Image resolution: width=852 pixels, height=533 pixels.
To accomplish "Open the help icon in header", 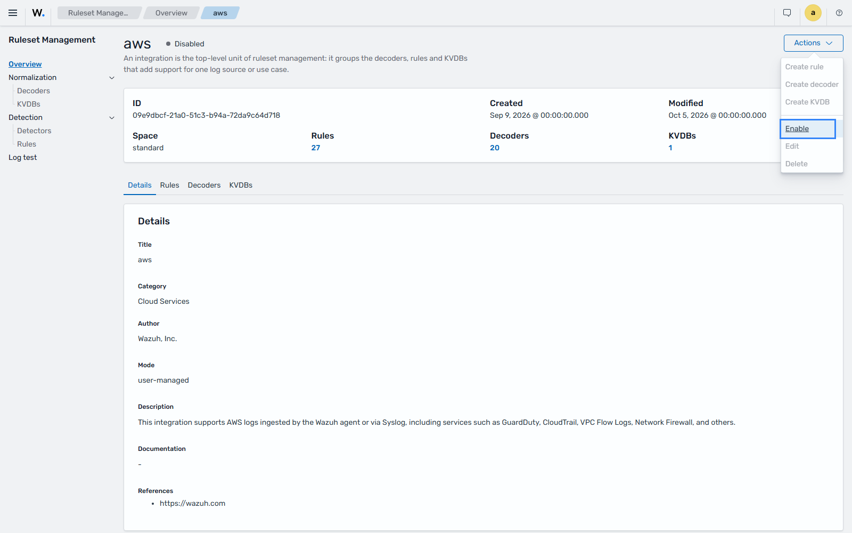I will tap(839, 13).
